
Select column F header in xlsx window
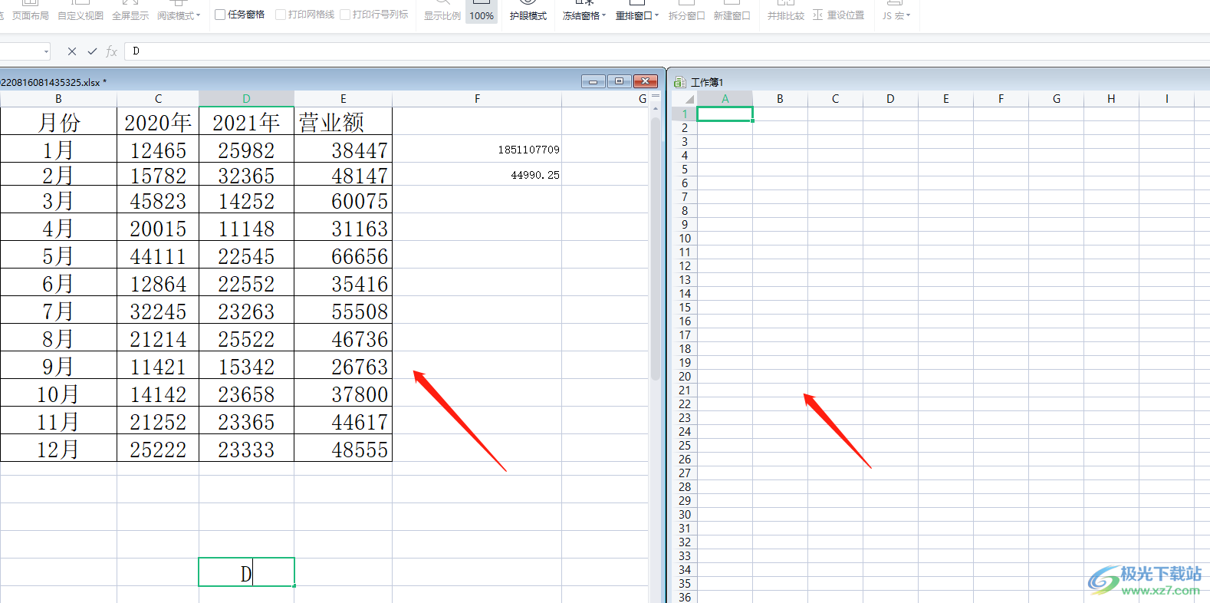coord(477,99)
